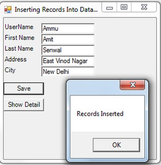Focus the First Name field containing Amit
This screenshot has height=165, width=161.
tap(68, 39)
